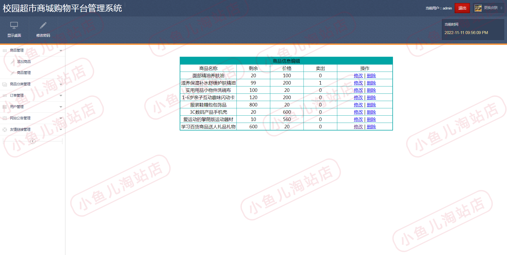Click 删除 for 面部精油养肤油
The width and height of the screenshot is (507, 255).
[371, 76]
